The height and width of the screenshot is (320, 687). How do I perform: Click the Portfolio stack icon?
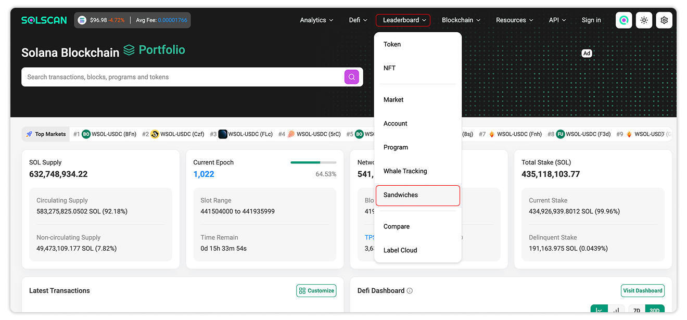129,50
